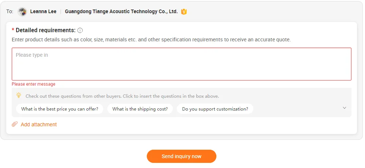Click the "Check out these questions" hint text
Viewport: 365px width, 168px height.
click(122, 96)
